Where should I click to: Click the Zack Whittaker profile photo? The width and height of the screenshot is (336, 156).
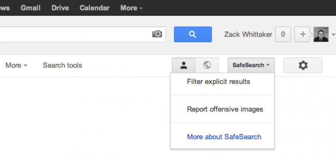click(x=321, y=34)
